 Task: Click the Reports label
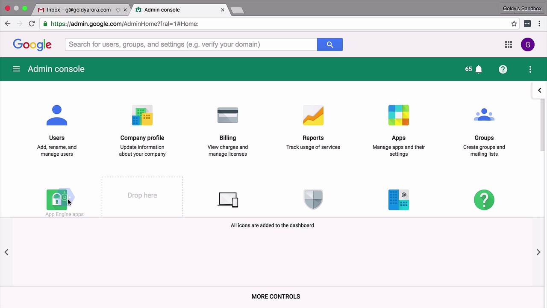pyautogui.click(x=313, y=138)
